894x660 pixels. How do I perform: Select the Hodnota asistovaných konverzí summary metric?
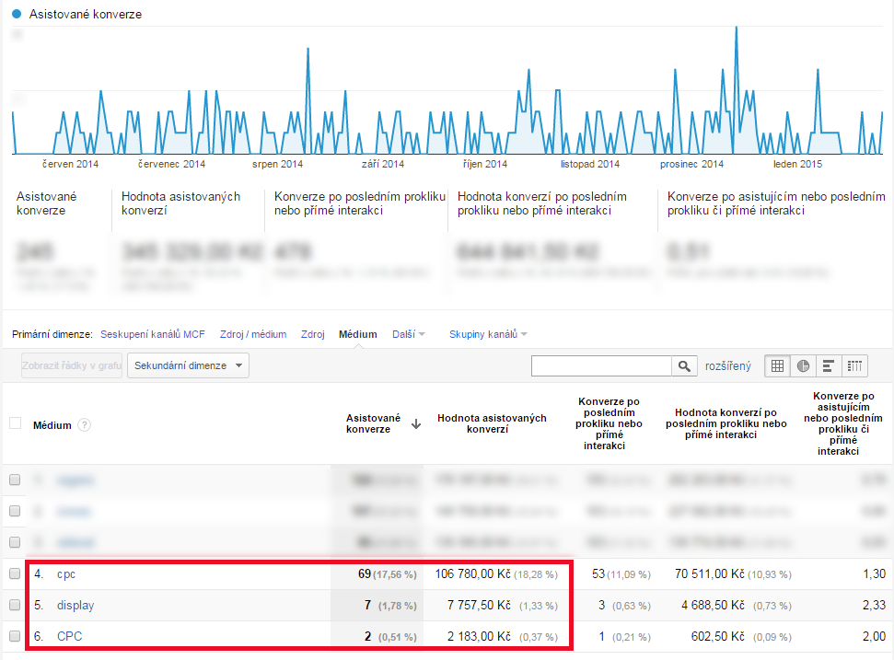click(x=180, y=203)
